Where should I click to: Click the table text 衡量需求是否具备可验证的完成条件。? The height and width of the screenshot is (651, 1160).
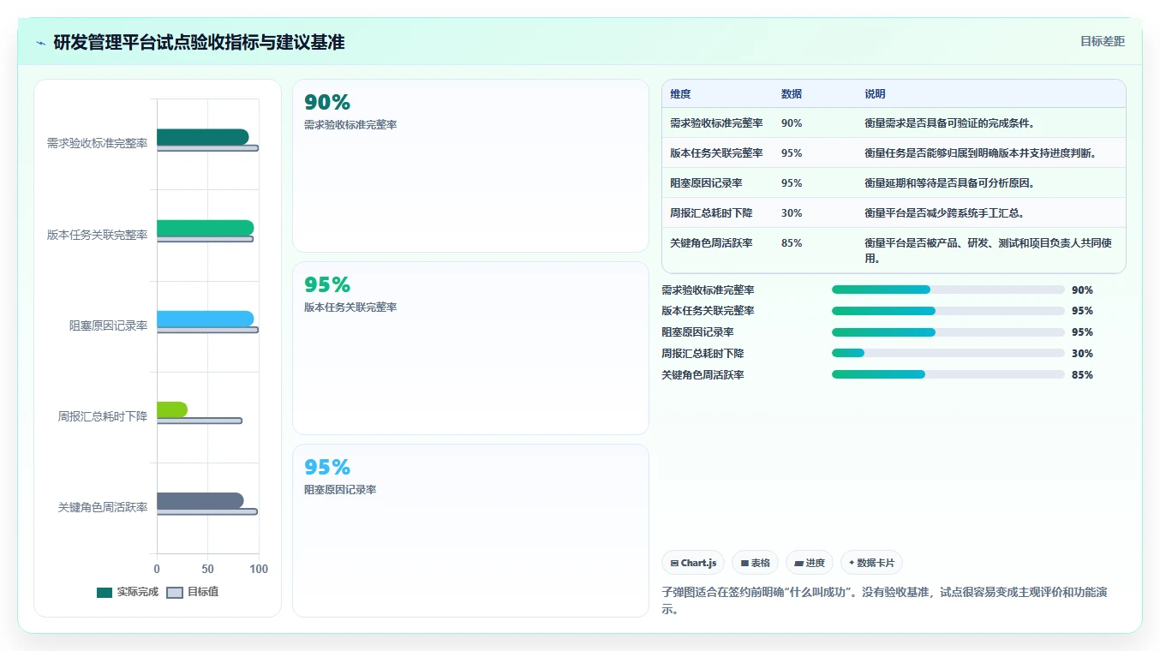coord(950,123)
